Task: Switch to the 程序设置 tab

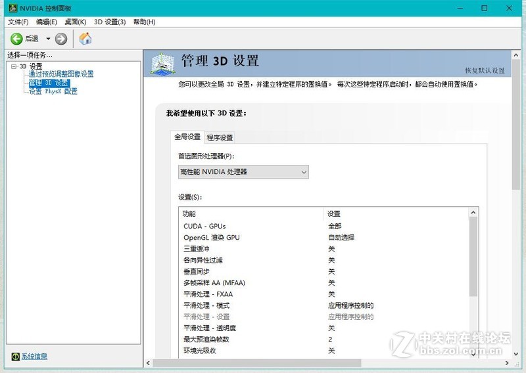Action: 220,137
